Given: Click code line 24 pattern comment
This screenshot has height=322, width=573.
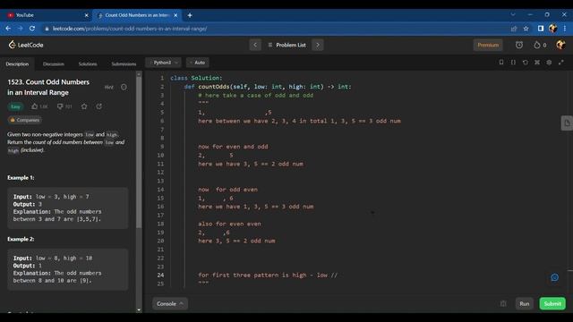Looking at the screenshot, I should pyautogui.click(x=268, y=275).
